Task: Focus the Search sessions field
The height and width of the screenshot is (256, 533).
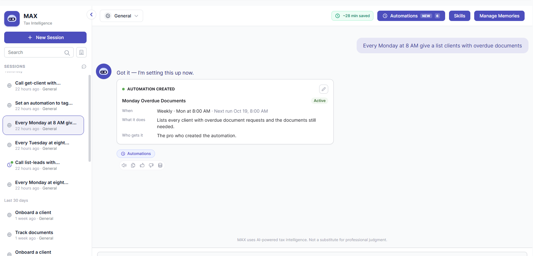Action: (x=39, y=52)
